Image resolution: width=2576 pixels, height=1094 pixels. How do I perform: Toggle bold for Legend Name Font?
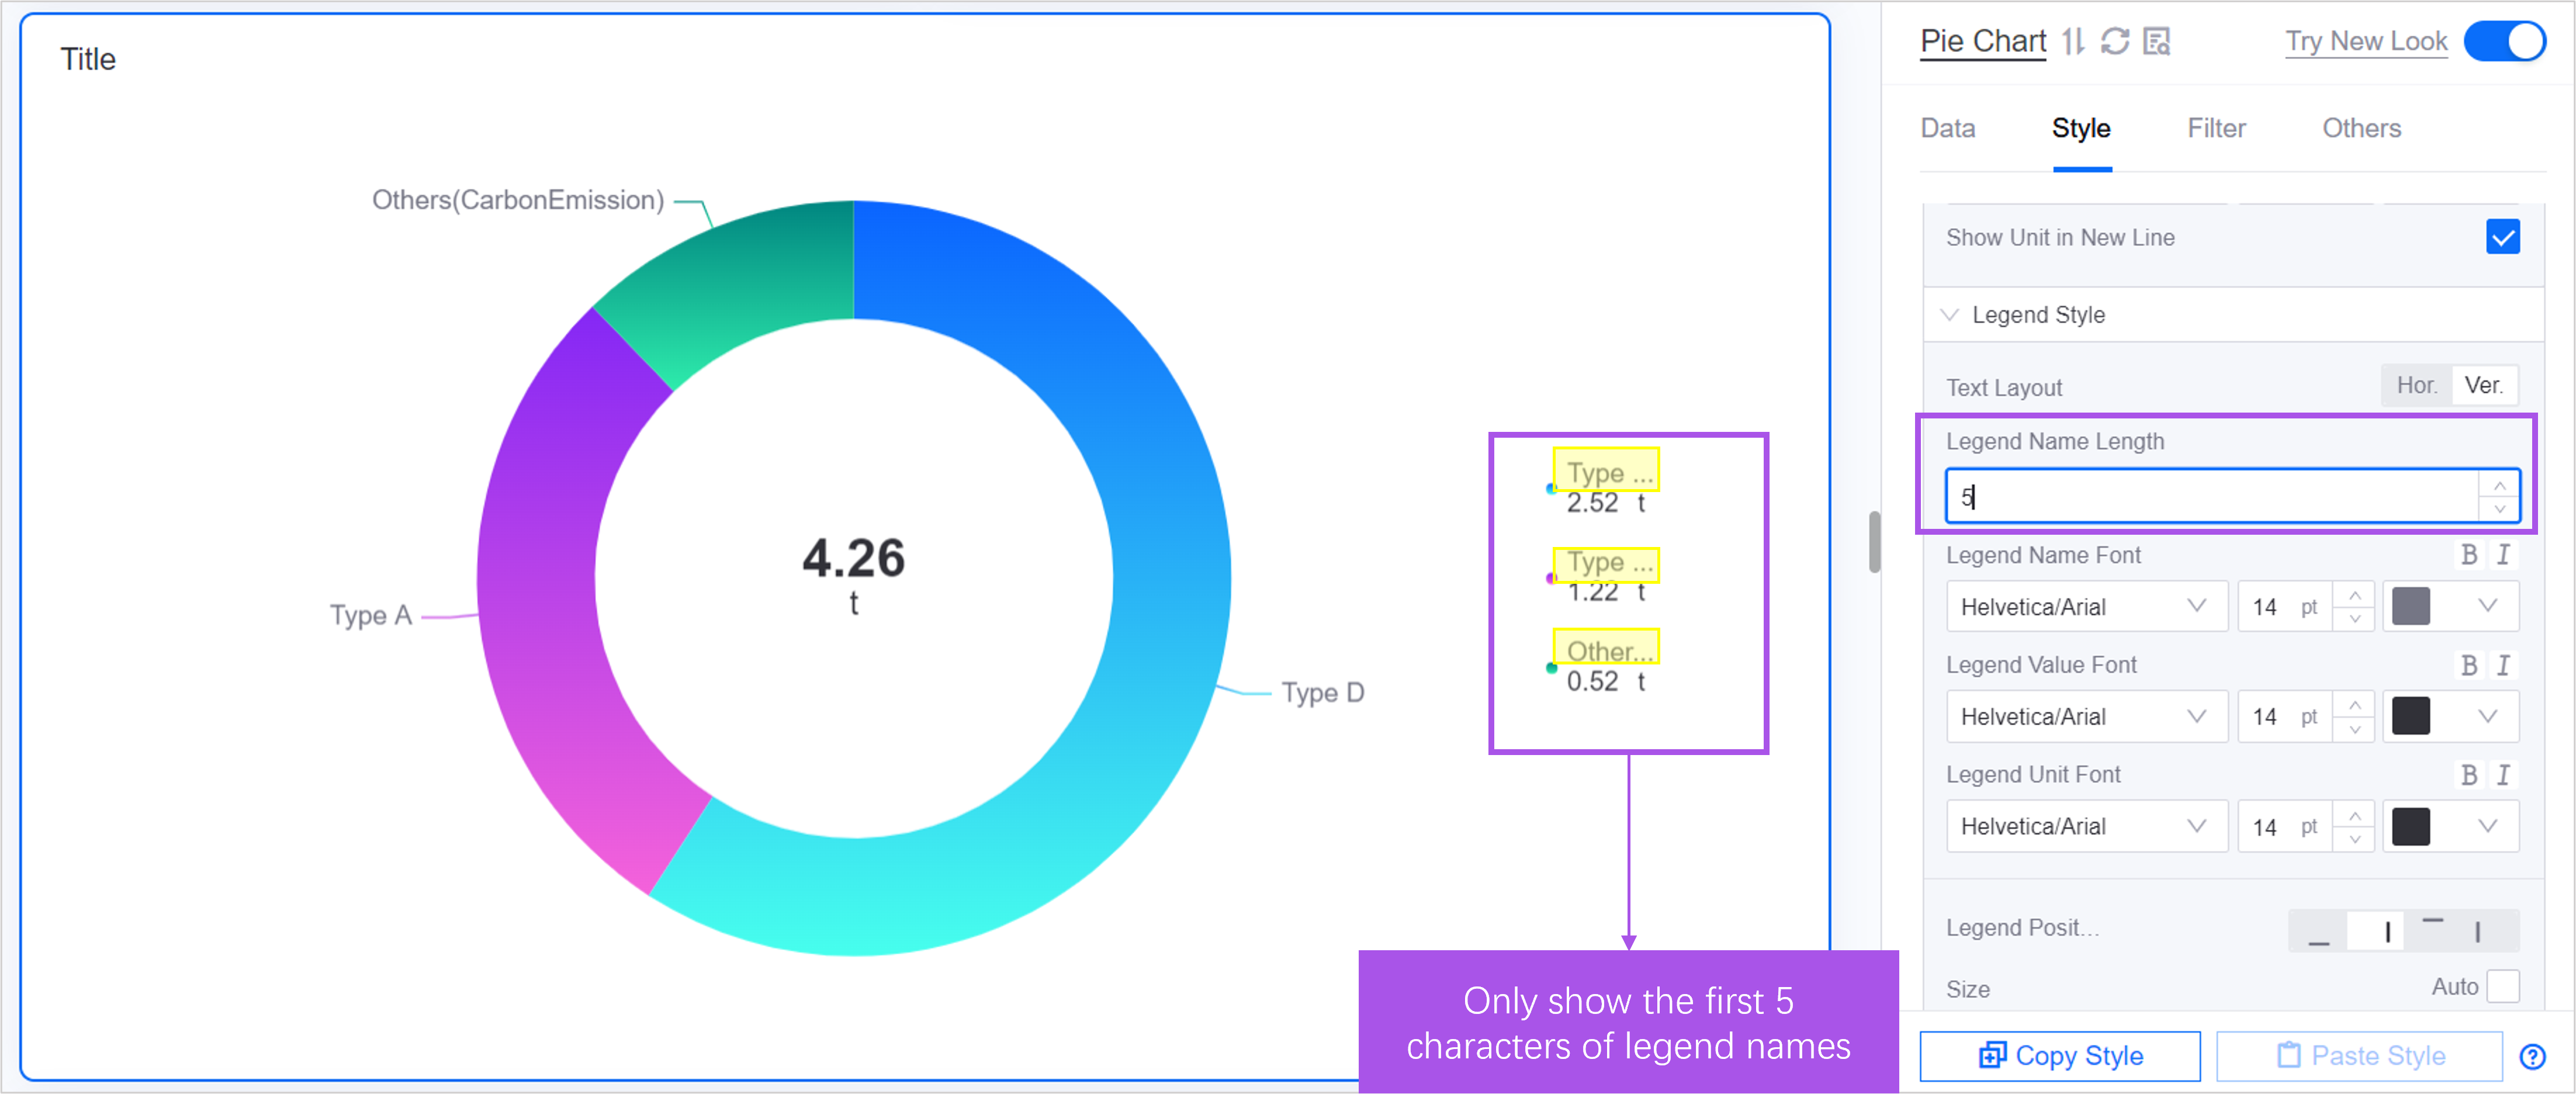[2468, 555]
